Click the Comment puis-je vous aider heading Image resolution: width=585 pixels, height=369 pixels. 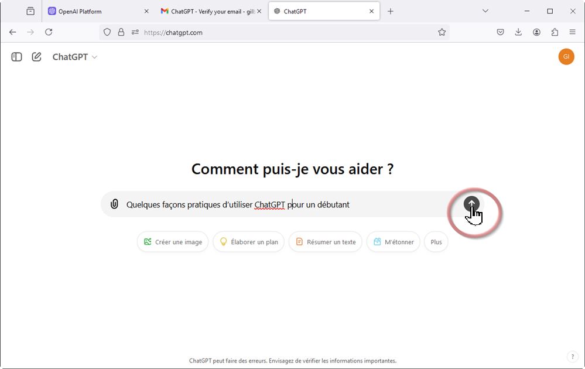point(293,169)
